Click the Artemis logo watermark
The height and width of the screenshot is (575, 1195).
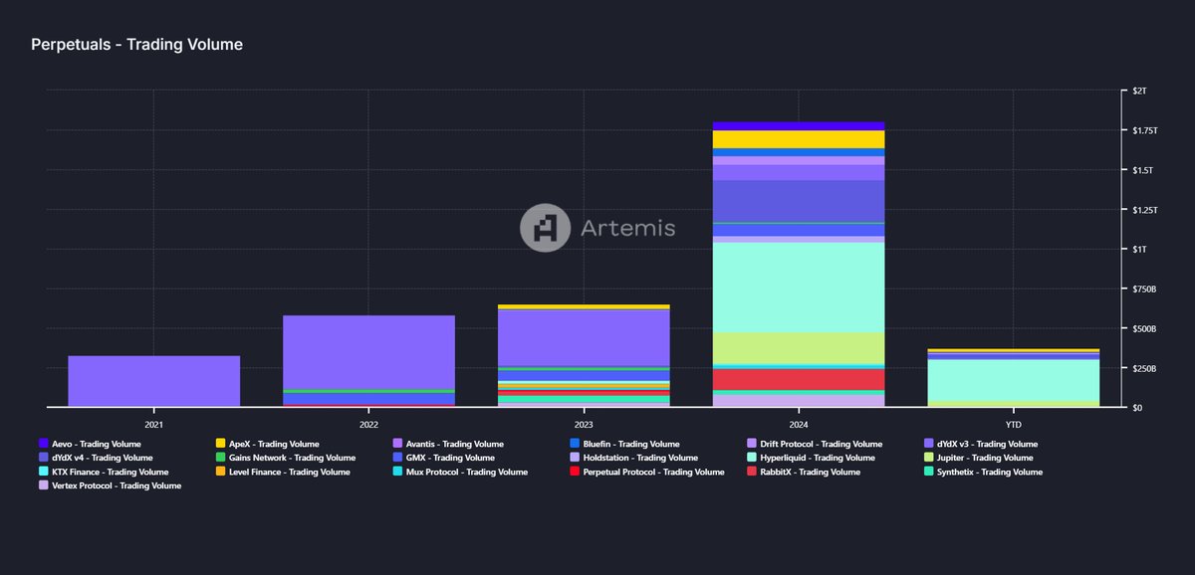[597, 228]
